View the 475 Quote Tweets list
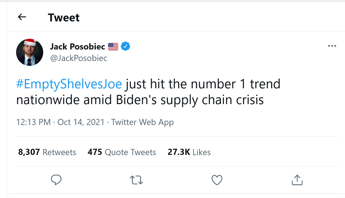 click(122, 152)
